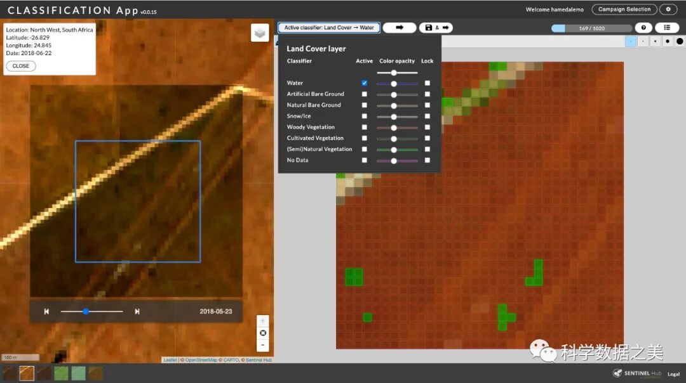Open the Active classifier dropdown
The width and height of the screenshot is (686, 383).
[329, 28]
